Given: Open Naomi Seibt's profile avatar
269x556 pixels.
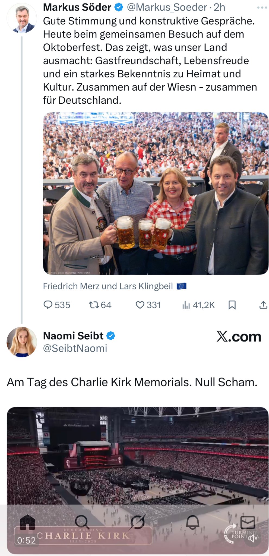Looking at the screenshot, I should pyautogui.click(x=22, y=342).
